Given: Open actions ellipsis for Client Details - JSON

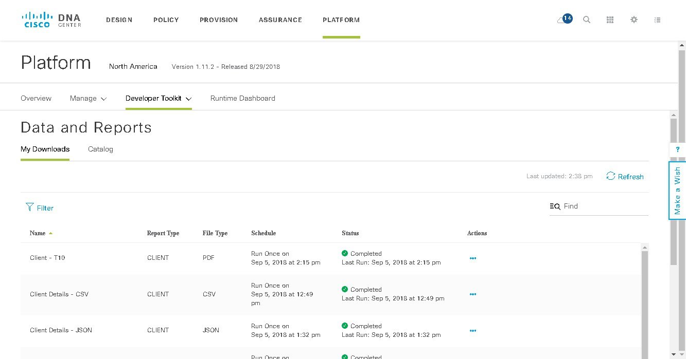Looking at the screenshot, I should (473, 331).
